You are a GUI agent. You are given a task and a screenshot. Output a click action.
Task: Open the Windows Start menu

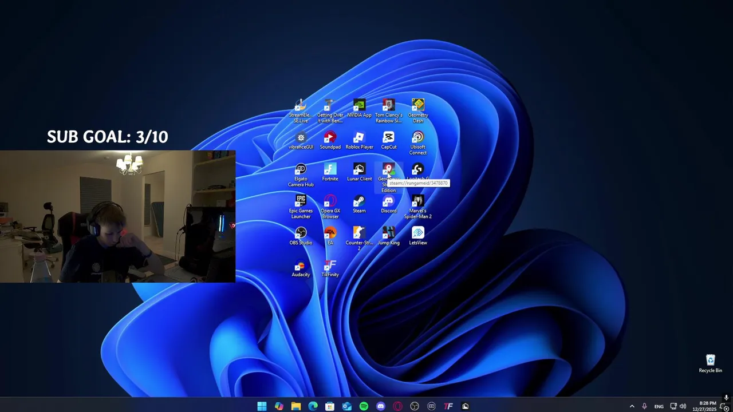[262, 406]
